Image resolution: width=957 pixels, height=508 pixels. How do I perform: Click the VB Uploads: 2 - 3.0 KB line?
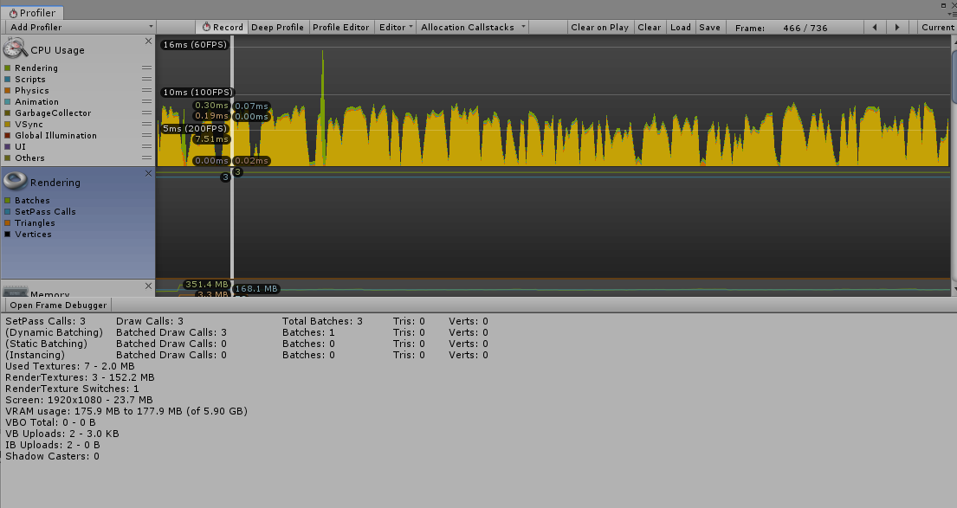tap(62, 434)
